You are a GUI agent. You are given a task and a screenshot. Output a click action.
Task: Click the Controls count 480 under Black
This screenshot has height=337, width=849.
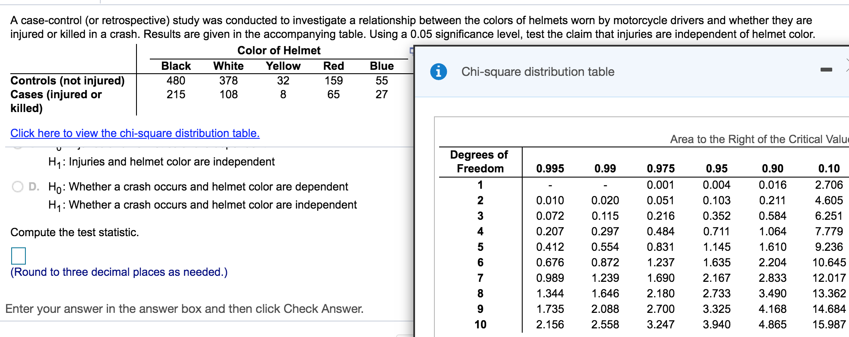point(176,81)
